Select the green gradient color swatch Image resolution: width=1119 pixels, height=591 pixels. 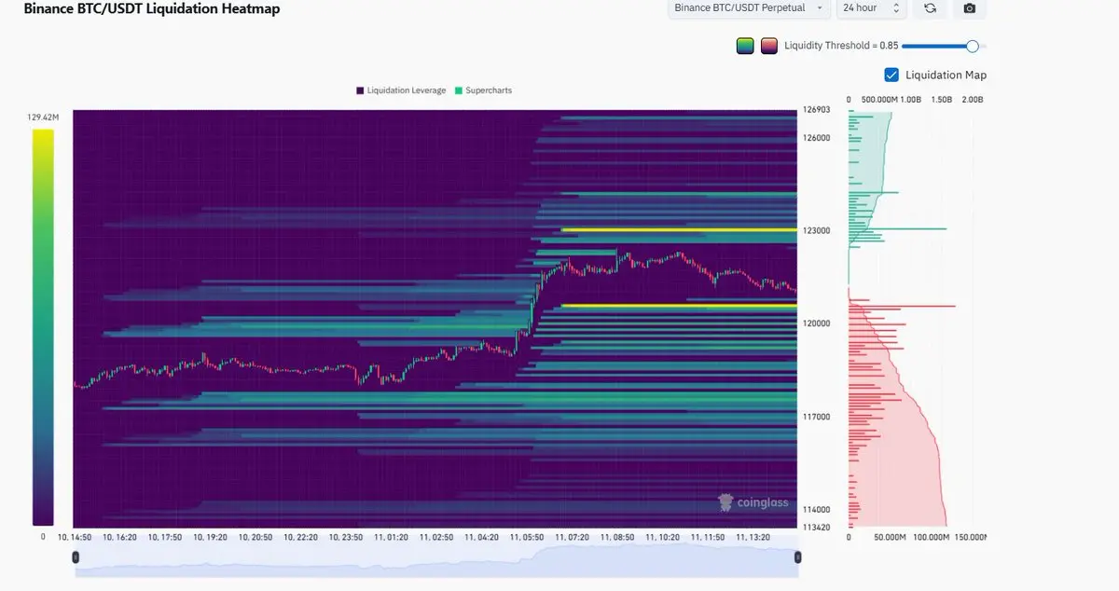tap(745, 46)
